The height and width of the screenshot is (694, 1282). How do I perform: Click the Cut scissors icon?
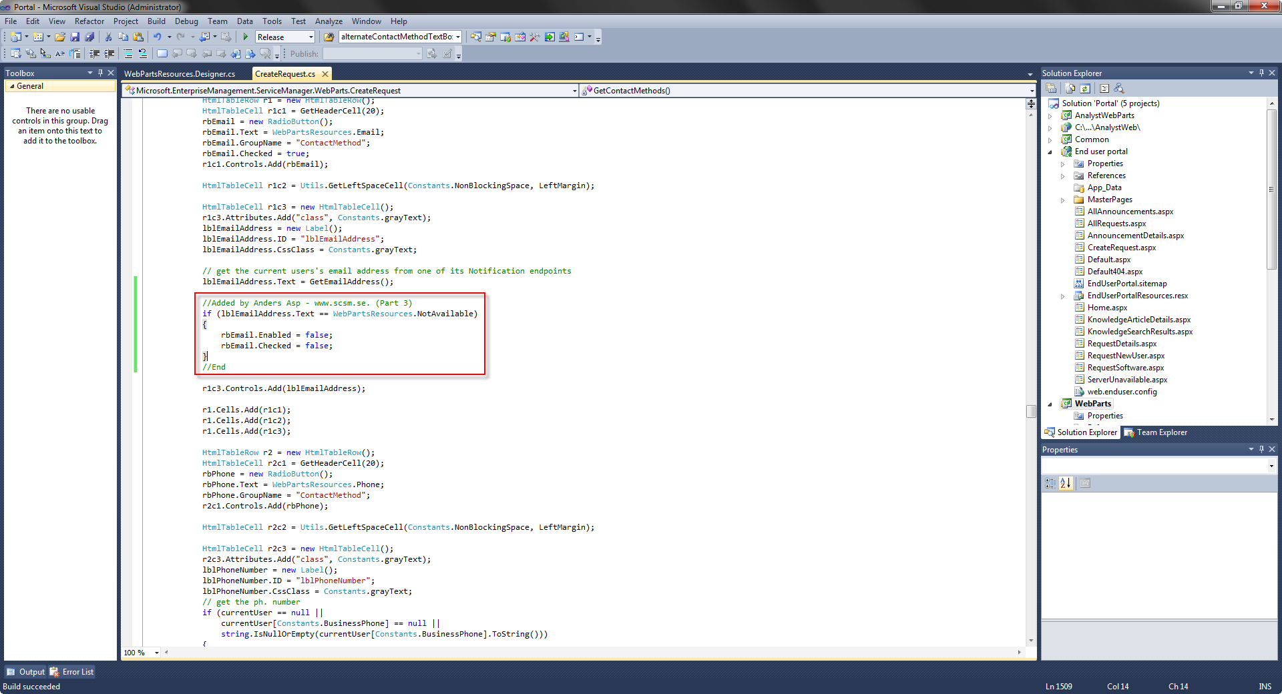[109, 37]
